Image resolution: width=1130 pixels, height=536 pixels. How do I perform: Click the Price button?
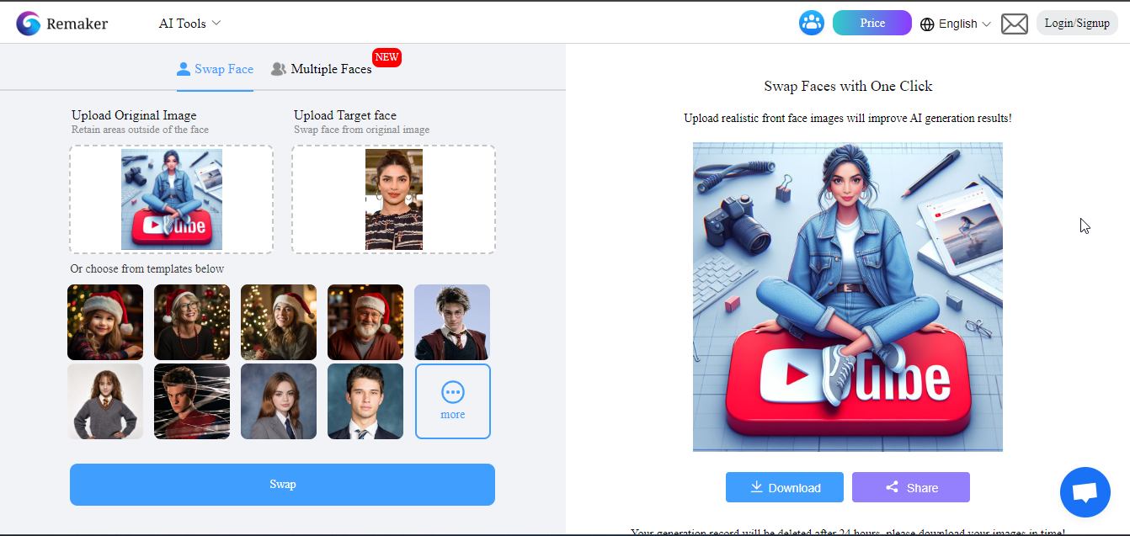[x=872, y=23]
